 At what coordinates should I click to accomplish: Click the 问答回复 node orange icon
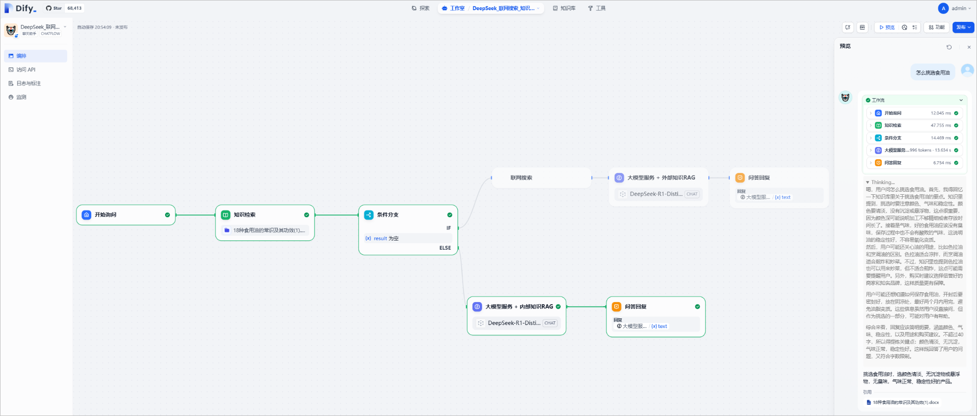tap(617, 307)
